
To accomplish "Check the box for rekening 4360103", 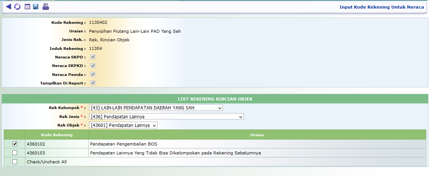I will coord(15,153).
